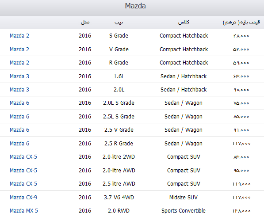
Task: Open the Mazda CX-9 link
Action: [23, 197]
